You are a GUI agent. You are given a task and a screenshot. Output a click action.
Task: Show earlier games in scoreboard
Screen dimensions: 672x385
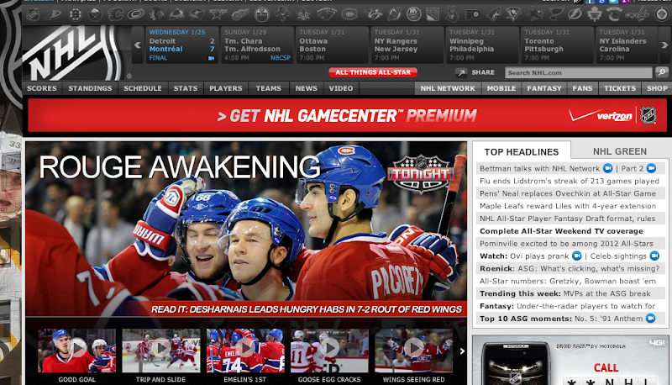click(x=138, y=45)
